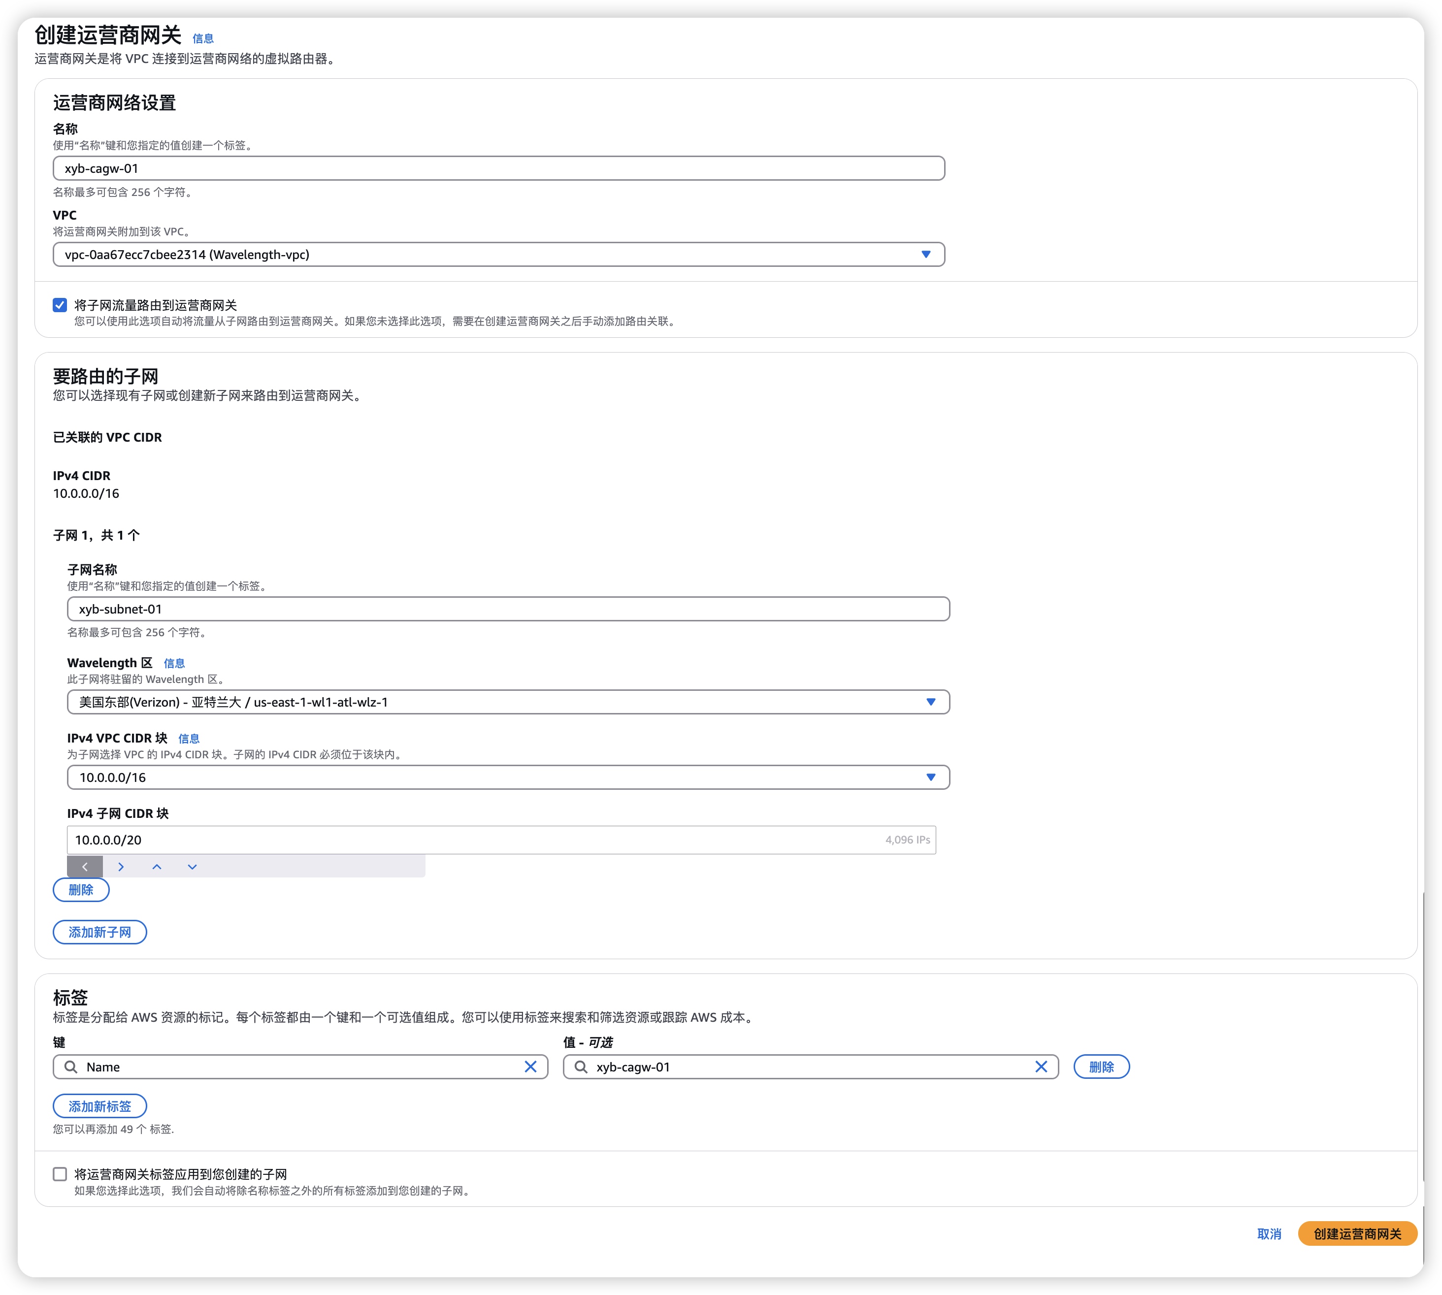Click up chevron CIDR stepper icon

157,867
